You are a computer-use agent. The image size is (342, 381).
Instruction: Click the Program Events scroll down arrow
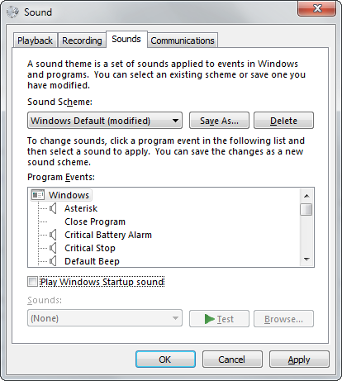306,260
